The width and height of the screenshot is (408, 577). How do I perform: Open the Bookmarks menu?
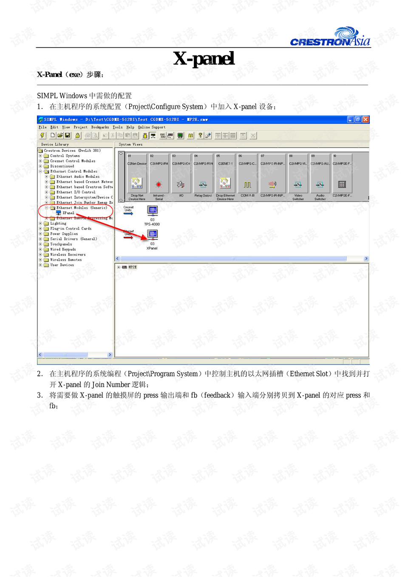[x=100, y=127]
